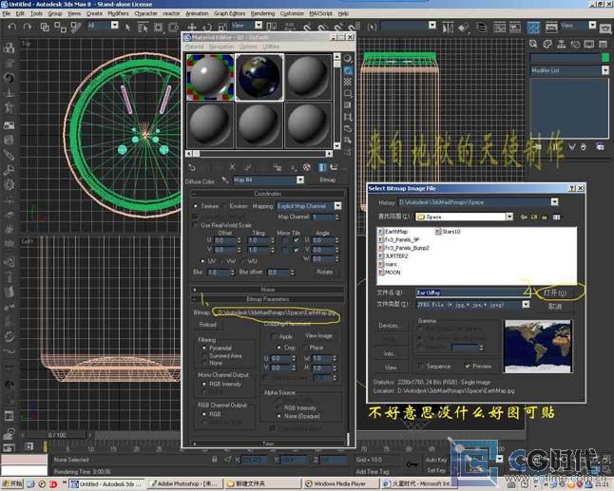Expand the Noise rollout
This screenshot has width=614, height=491.
tap(267, 290)
